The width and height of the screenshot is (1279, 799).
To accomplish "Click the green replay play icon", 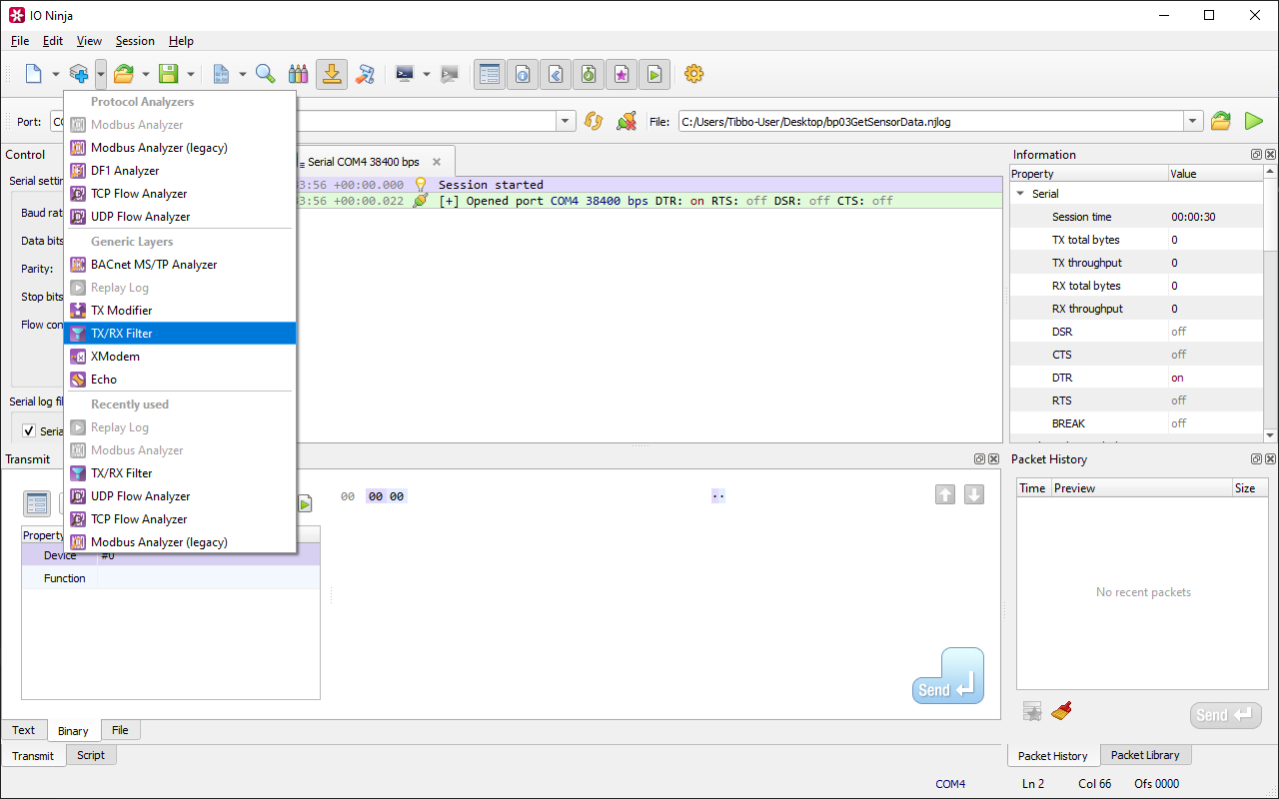I will pyautogui.click(x=1254, y=121).
